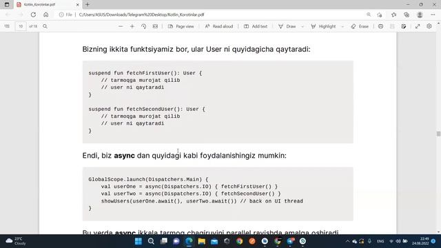Go back to previous page
The image size is (441, 248).
(x=8, y=14)
